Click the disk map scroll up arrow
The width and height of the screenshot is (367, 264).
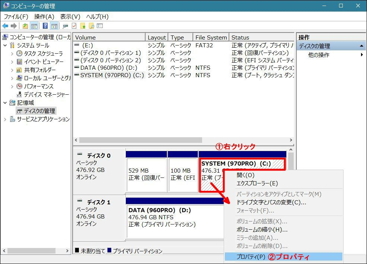(291, 150)
